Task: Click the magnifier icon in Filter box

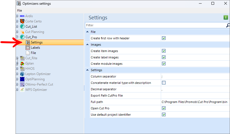Action: point(228,25)
